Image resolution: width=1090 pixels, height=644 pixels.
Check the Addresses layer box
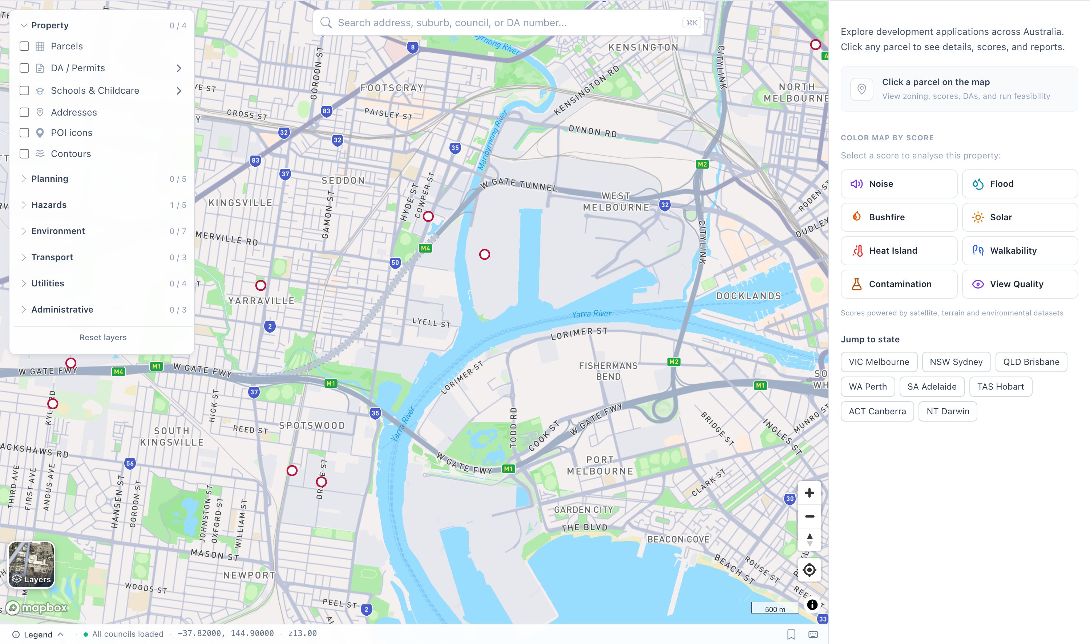tap(24, 112)
